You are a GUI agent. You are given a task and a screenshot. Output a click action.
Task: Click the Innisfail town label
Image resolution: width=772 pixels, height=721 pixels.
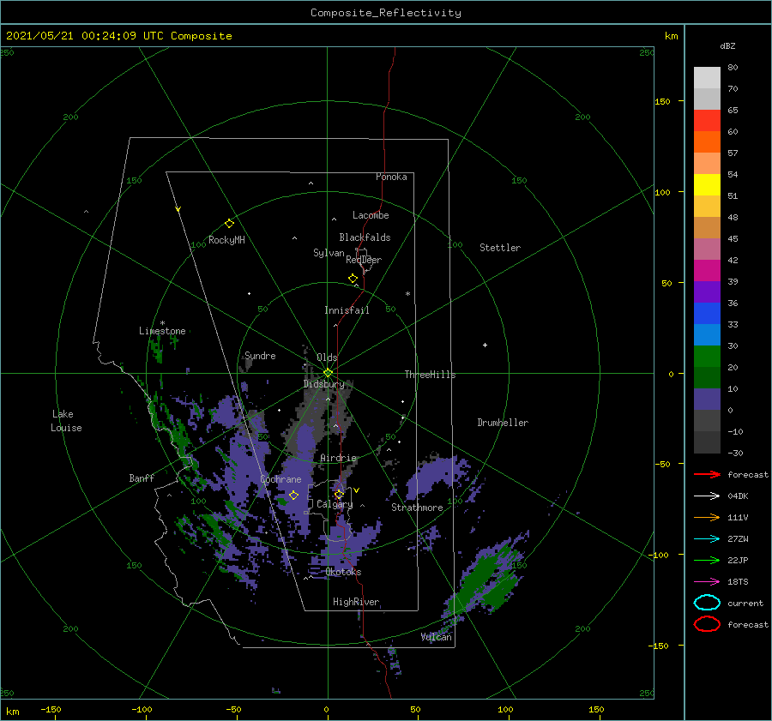tap(347, 310)
